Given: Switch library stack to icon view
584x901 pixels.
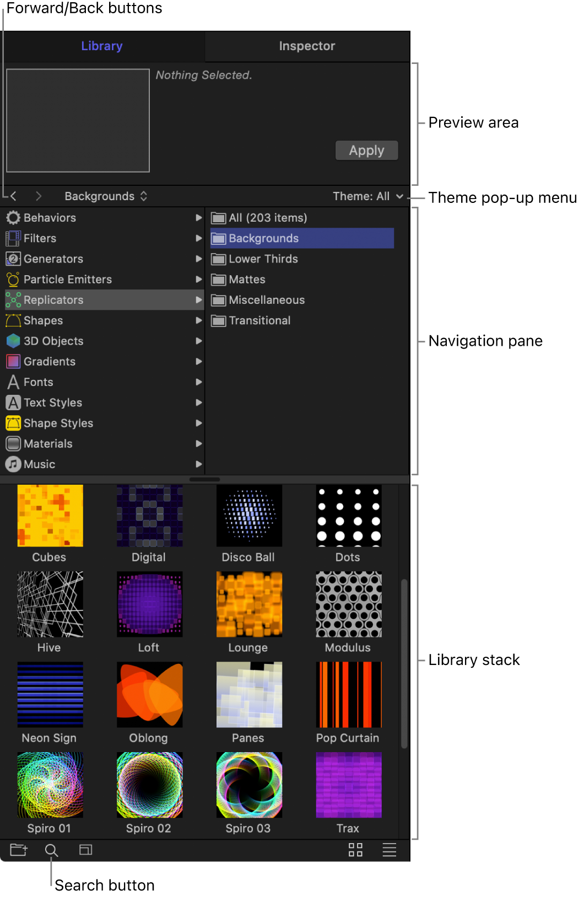Looking at the screenshot, I should pos(356,850).
